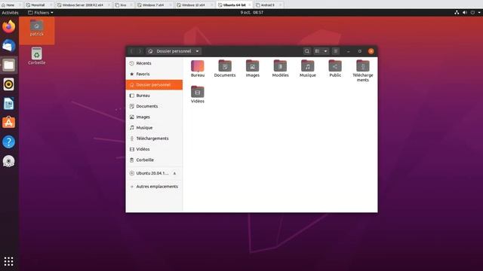The image size is (483, 271).
Task: Open the power icon in top bar
Action: (472, 13)
